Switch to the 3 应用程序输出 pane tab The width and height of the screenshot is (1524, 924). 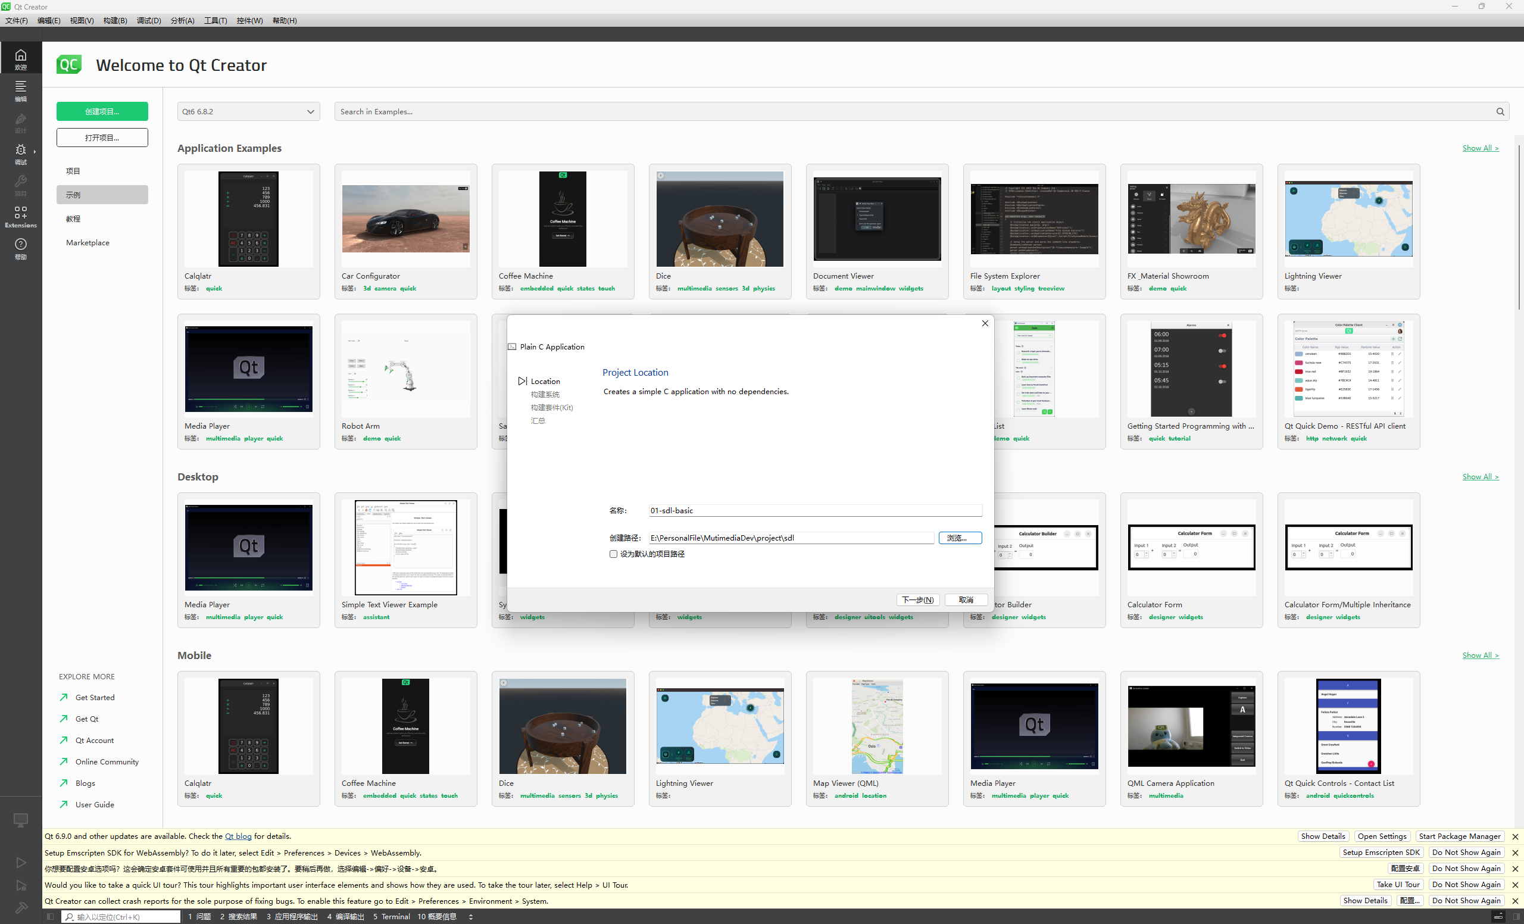pos(292,917)
